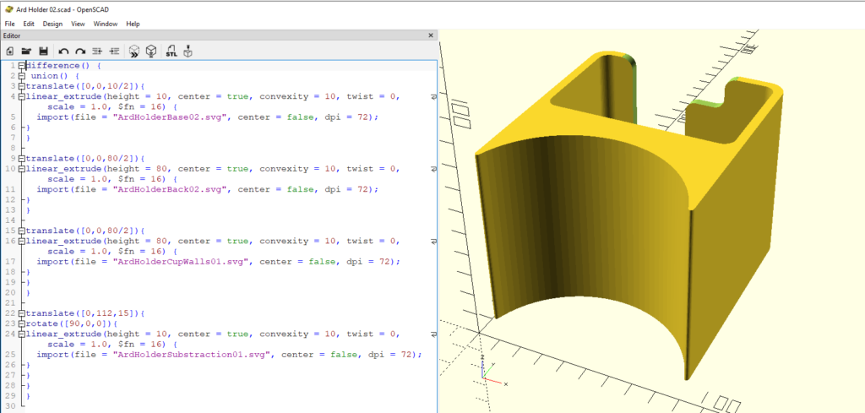Click translate([0,0,10/2]) on line 3
Viewport: 865px width, 413px height.
82,86
